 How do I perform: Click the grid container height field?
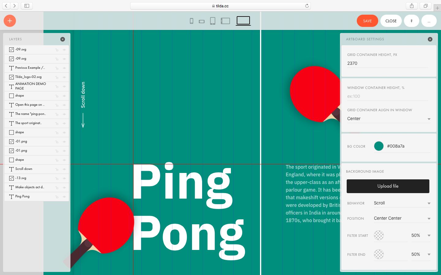(x=387, y=63)
